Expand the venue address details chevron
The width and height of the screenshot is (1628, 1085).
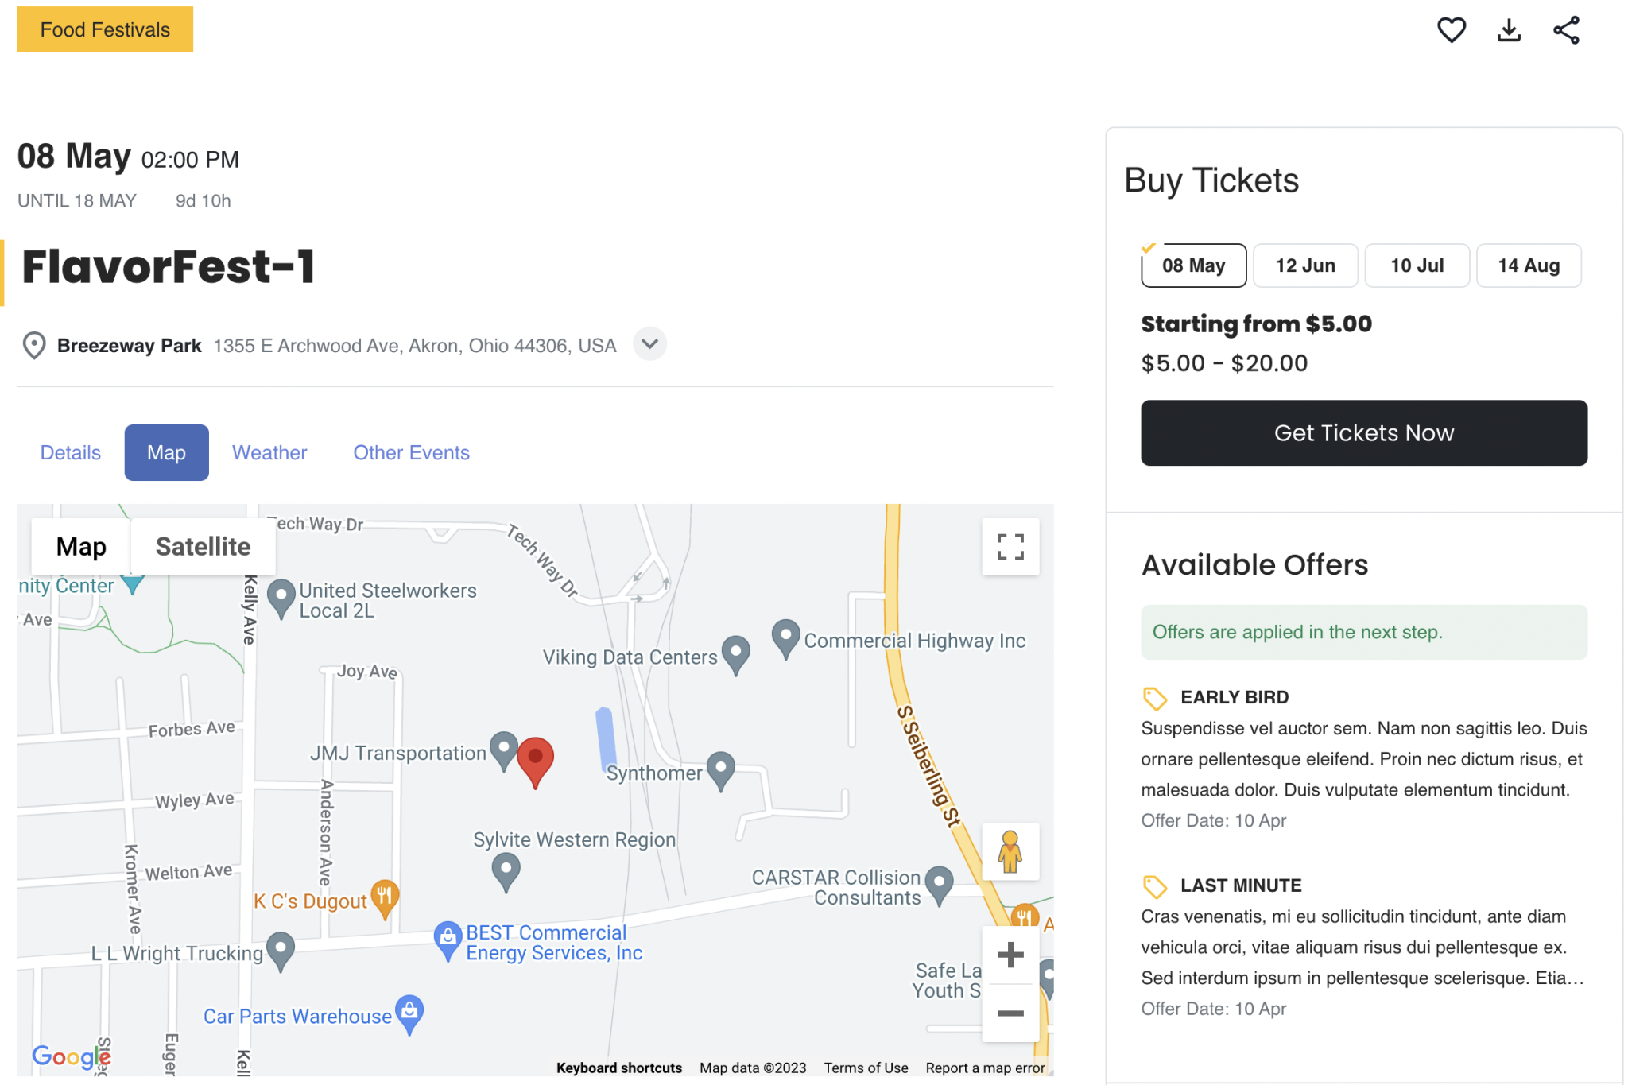(649, 344)
